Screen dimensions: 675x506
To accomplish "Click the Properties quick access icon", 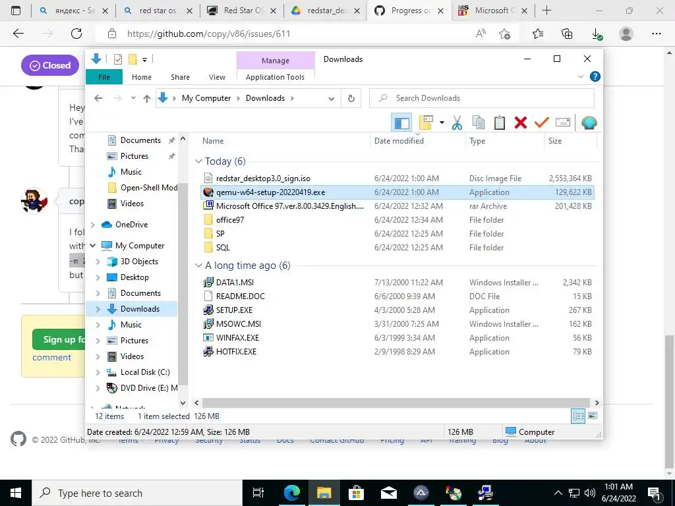I will (x=118, y=59).
